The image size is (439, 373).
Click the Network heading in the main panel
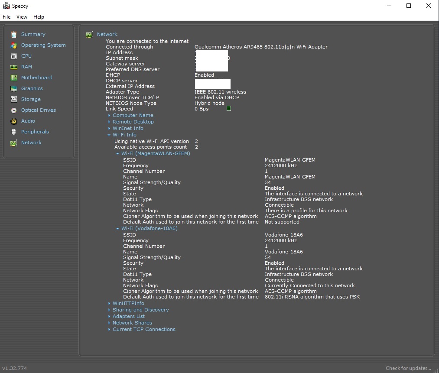(107, 34)
